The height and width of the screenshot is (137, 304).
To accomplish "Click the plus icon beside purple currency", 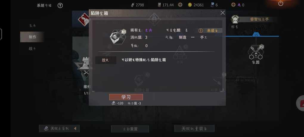I will click(233, 5).
